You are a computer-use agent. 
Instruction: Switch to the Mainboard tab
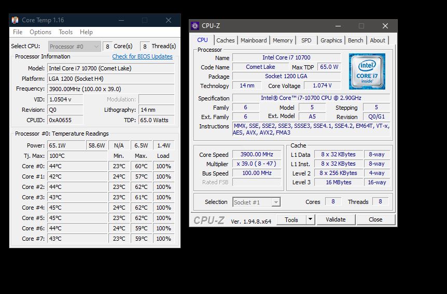254,40
